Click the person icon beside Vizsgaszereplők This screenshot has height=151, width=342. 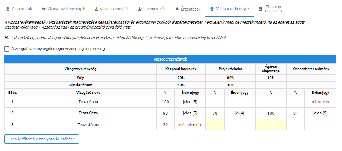click(96, 9)
